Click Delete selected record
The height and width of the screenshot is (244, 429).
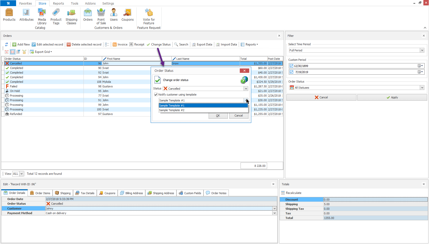point(84,44)
